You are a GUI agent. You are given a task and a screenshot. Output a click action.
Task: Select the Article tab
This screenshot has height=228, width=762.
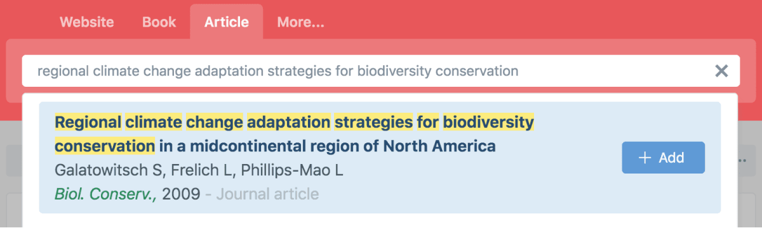pos(227,22)
